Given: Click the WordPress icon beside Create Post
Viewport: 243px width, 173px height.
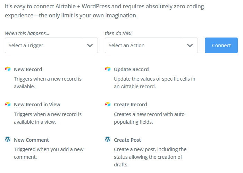Looking at the screenshot, I should pyautogui.click(x=108, y=140).
